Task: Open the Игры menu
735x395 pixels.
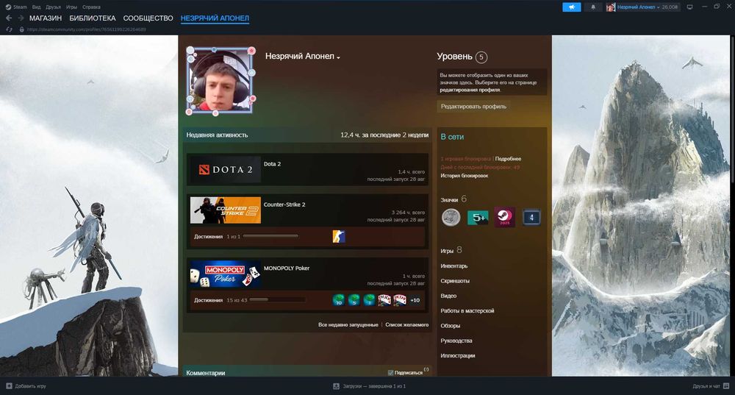Action: (x=71, y=7)
